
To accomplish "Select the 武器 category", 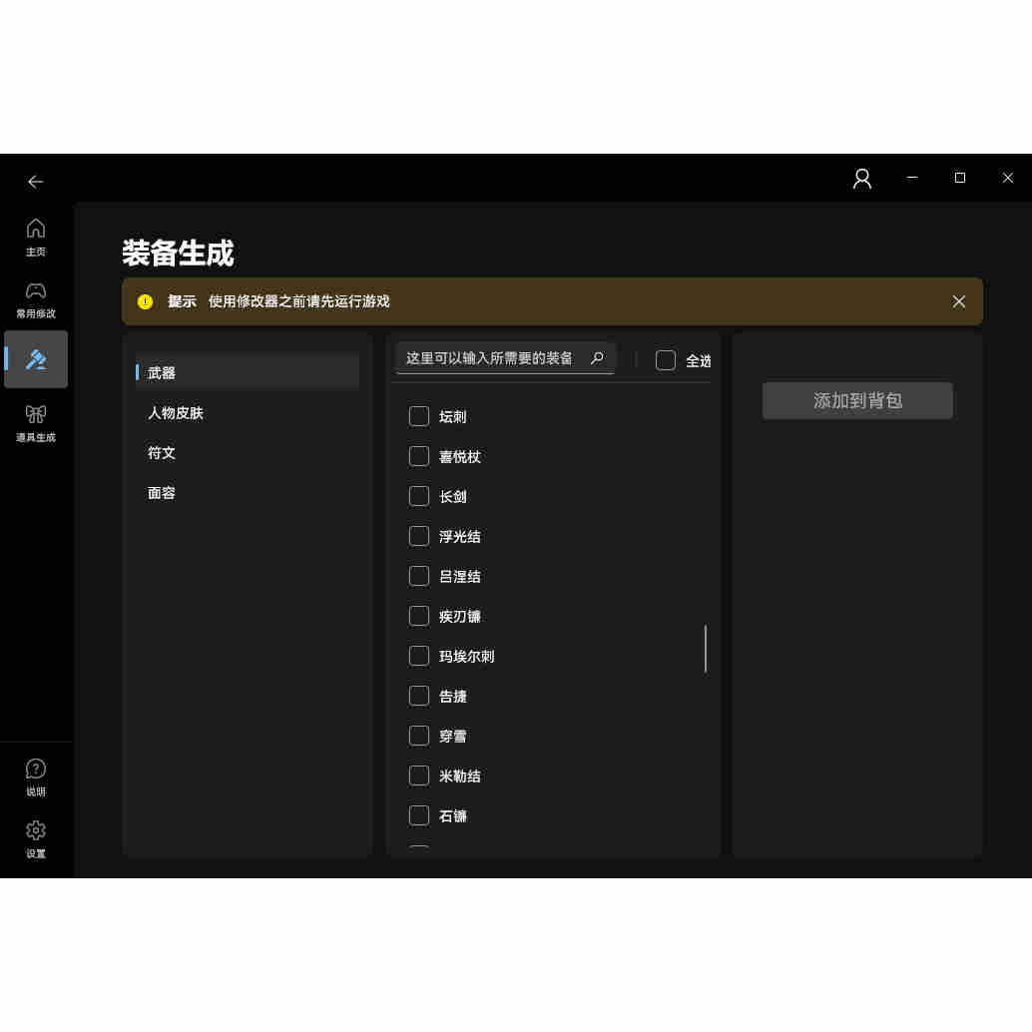I will (247, 372).
